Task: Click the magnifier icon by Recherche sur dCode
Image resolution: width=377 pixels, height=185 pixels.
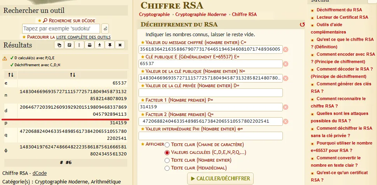Action: coord(45,21)
